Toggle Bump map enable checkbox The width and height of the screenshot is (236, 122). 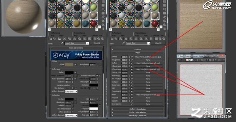[x=132, y=95]
